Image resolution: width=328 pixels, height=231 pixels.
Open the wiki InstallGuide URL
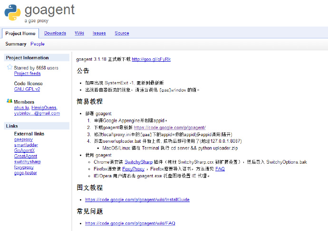click(137, 200)
